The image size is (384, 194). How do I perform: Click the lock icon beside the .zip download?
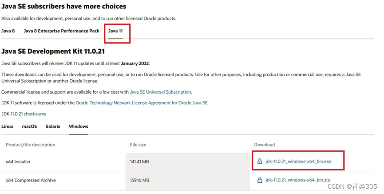(260, 180)
